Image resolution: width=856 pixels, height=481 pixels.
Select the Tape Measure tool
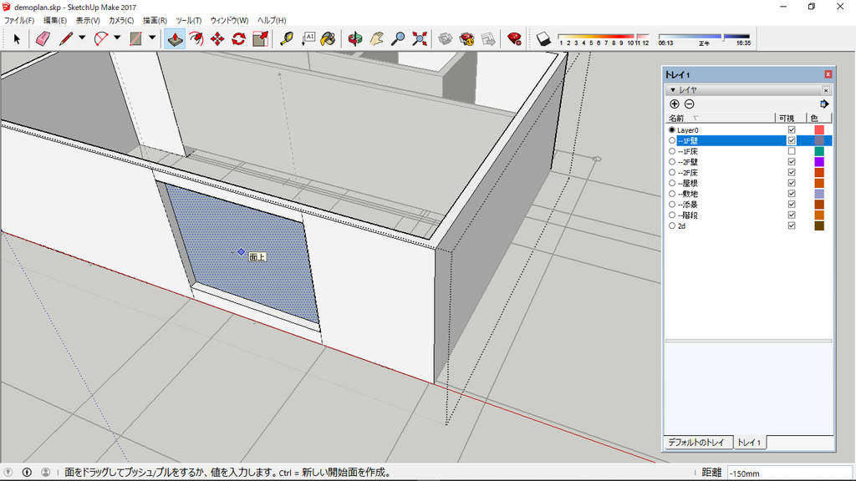(287, 38)
